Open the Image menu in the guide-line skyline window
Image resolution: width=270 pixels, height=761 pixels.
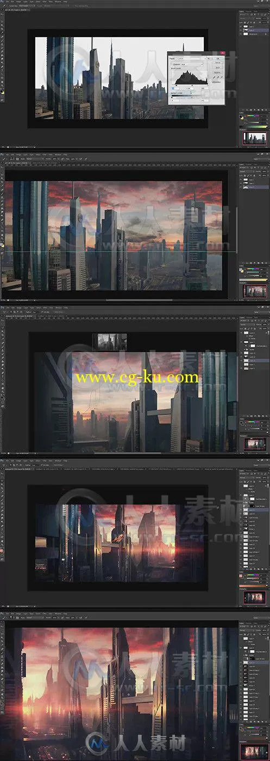[18, 155]
